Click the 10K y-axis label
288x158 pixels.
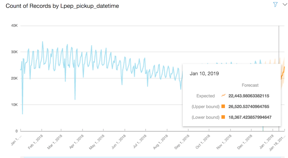click(14, 105)
